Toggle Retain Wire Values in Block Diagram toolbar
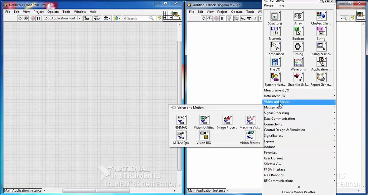The height and width of the screenshot is (195, 368). coord(236,18)
